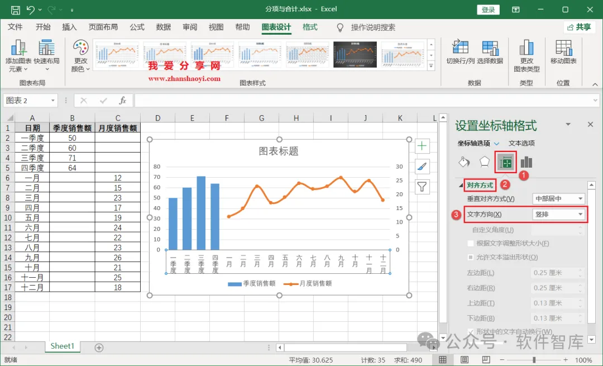Click the Save icon in title bar
Viewport: 603px width, 366px height.
tap(16, 9)
